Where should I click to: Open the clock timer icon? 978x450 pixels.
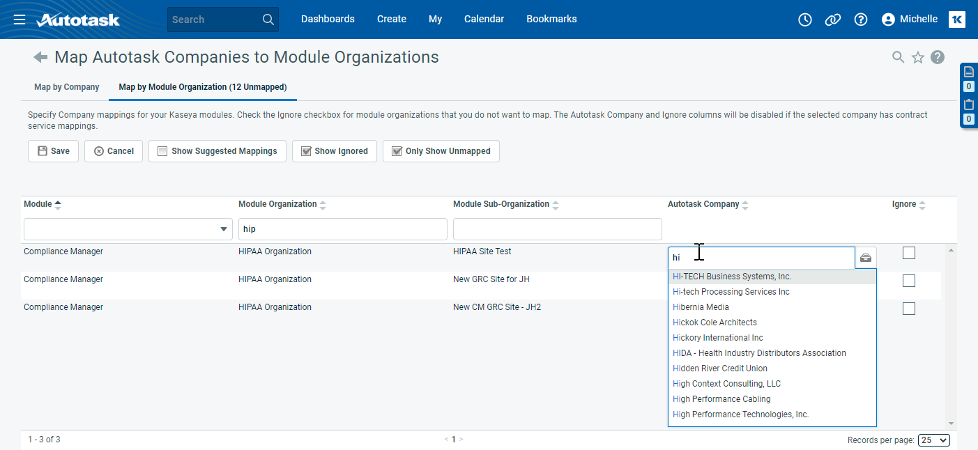[x=805, y=20]
